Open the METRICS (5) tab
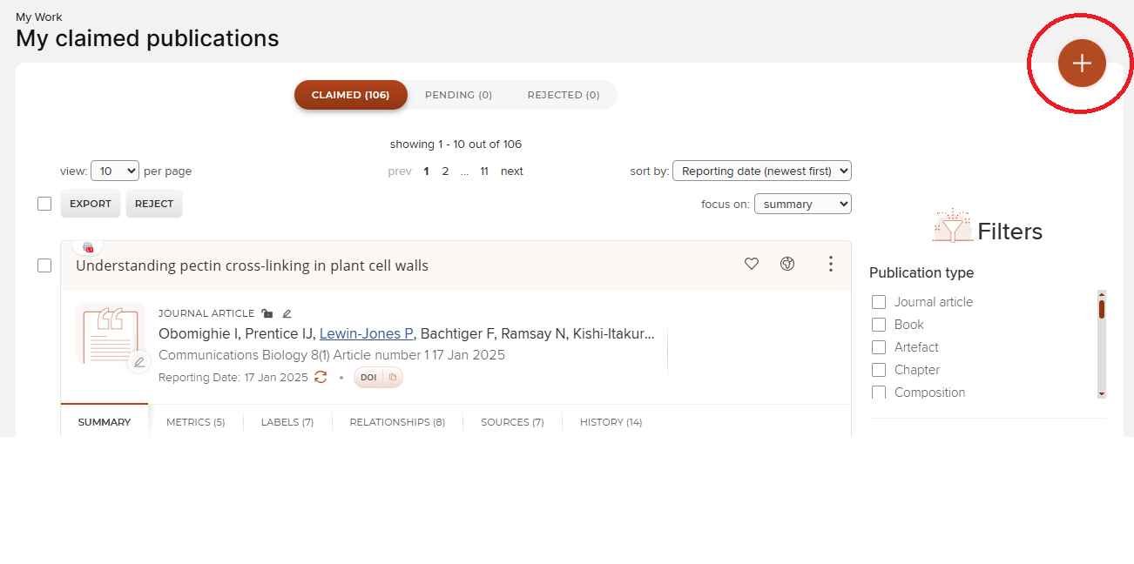This screenshot has width=1134, height=564. tap(195, 422)
